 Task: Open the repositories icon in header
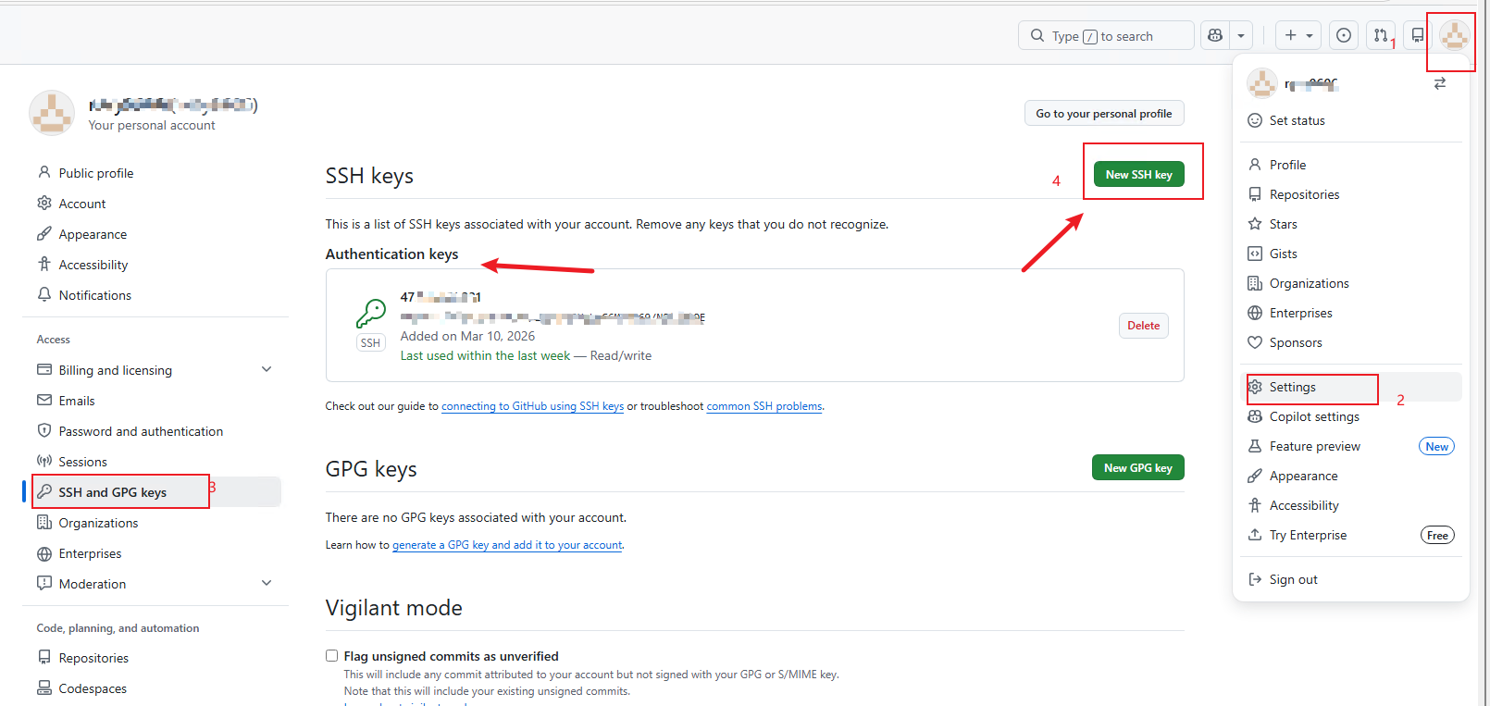[x=1418, y=35]
